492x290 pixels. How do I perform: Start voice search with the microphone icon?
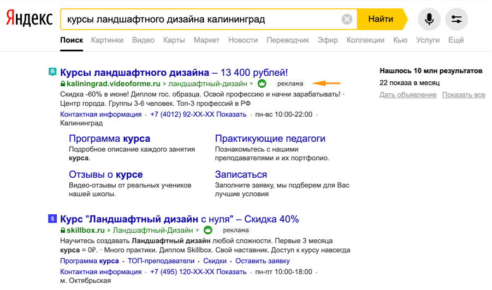click(x=429, y=19)
